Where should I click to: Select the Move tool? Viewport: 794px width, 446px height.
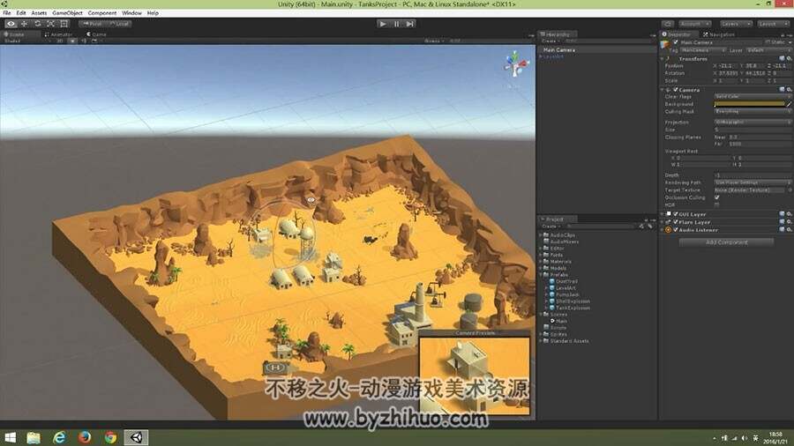pos(24,24)
